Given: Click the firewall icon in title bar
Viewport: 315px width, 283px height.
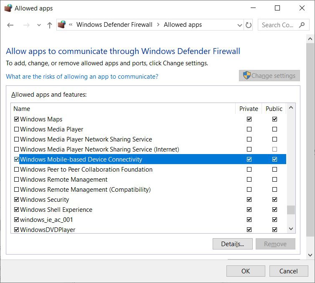Looking at the screenshot, I should point(8,8).
